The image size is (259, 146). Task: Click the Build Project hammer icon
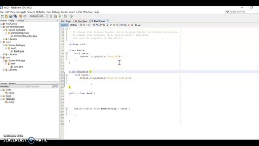[x=51, y=16]
